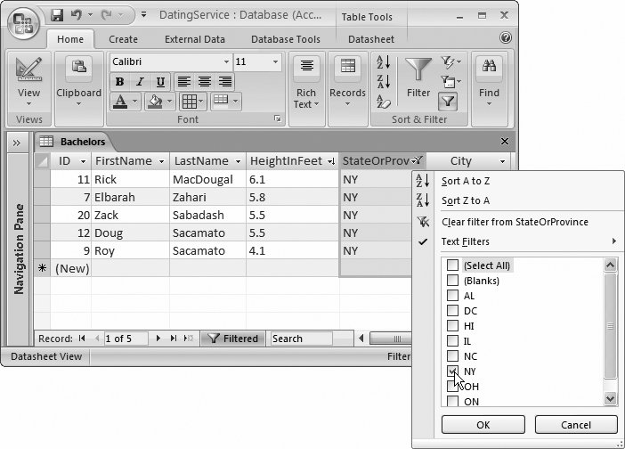625x449 pixels.
Task: Click the OK button in filter list
Action: pyautogui.click(x=482, y=425)
